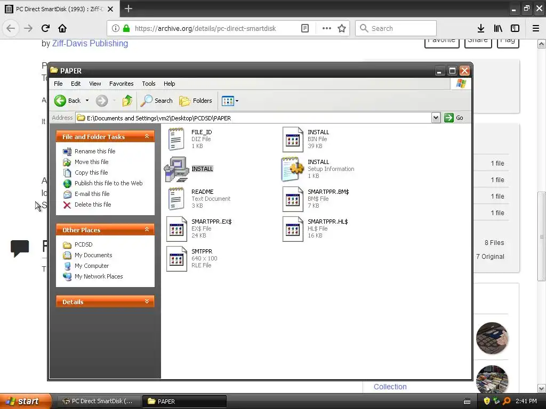Open Search in Explorer toolbar
The width and height of the screenshot is (546, 409).
point(157,101)
